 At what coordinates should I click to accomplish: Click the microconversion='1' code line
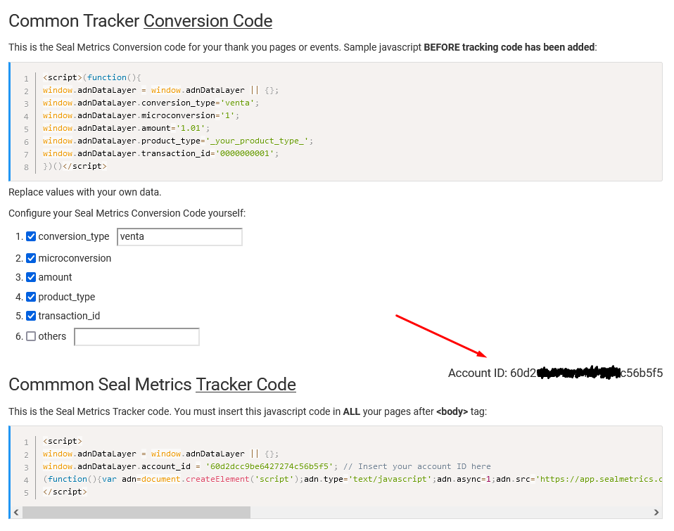click(141, 115)
